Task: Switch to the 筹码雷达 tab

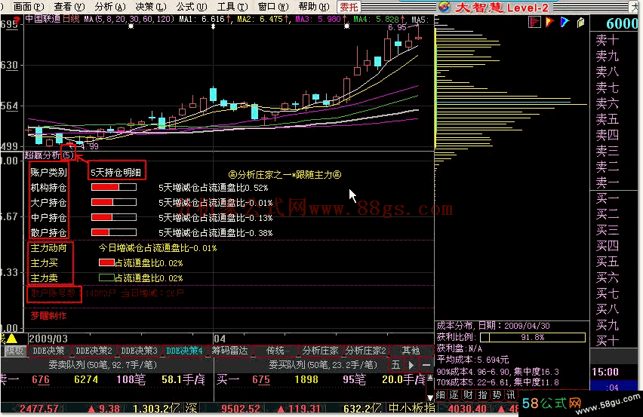Action: coord(230,351)
